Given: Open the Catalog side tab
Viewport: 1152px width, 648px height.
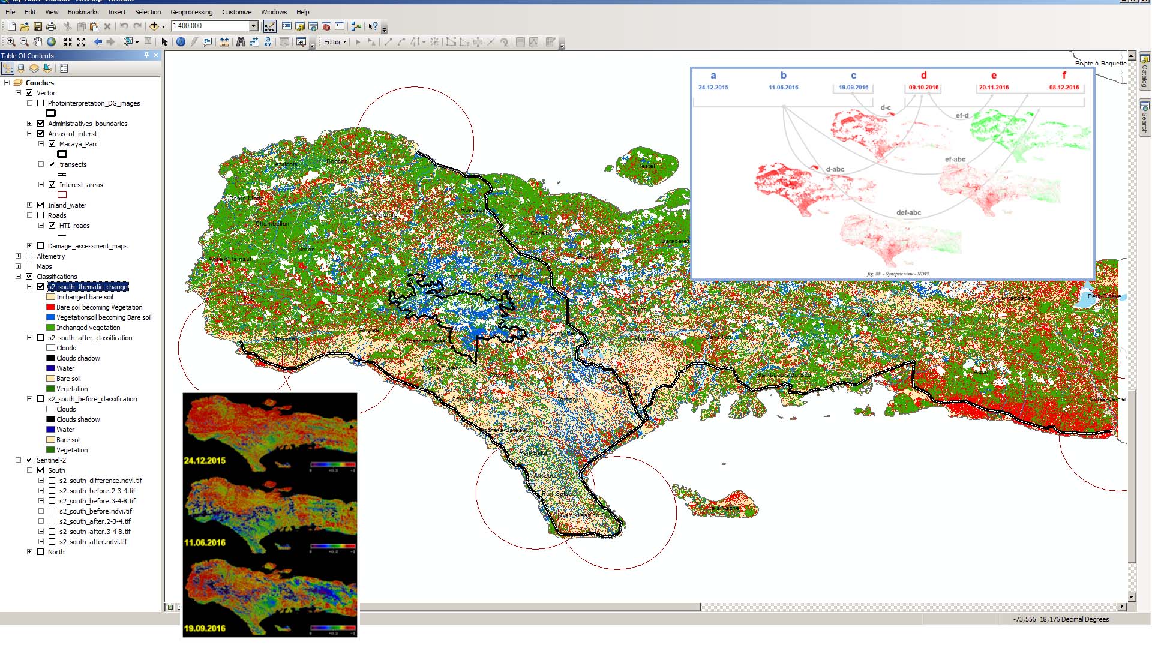Looking at the screenshot, I should click(x=1144, y=71).
